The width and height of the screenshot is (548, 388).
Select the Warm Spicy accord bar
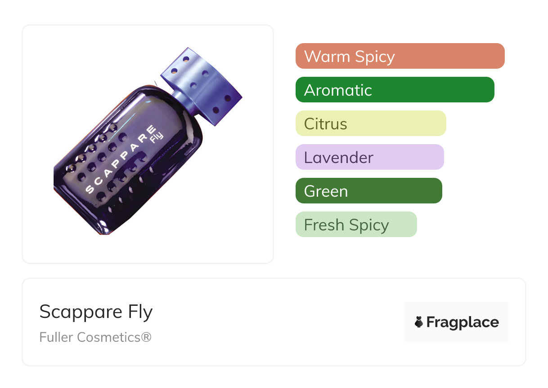(x=400, y=56)
